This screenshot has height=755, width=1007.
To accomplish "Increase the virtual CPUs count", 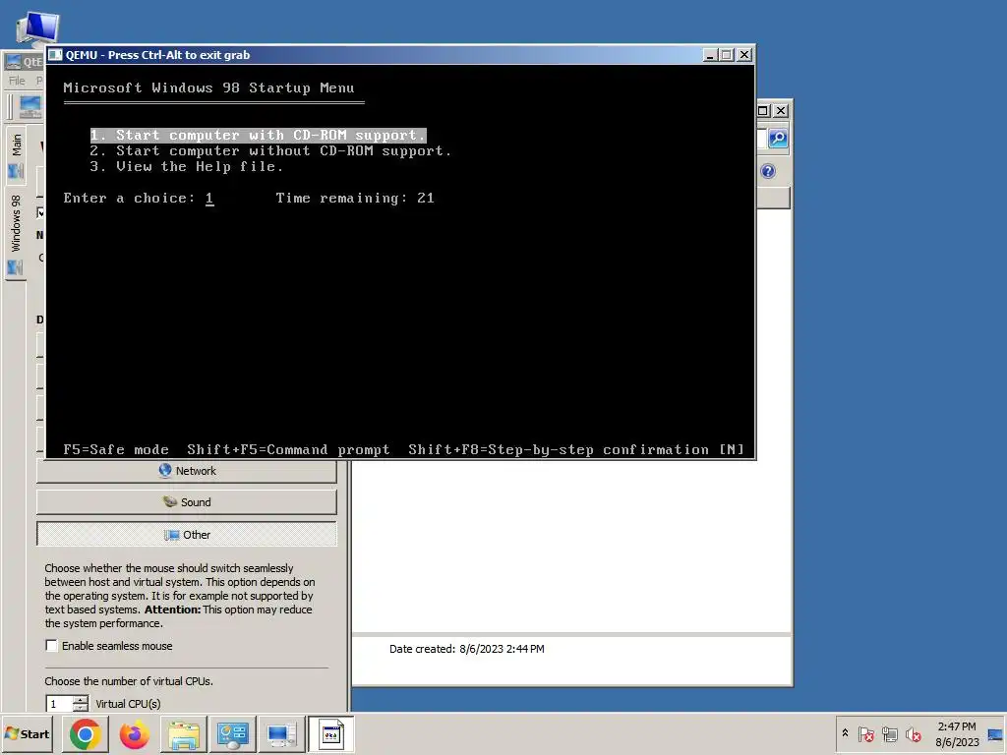I will coord(81,700).
